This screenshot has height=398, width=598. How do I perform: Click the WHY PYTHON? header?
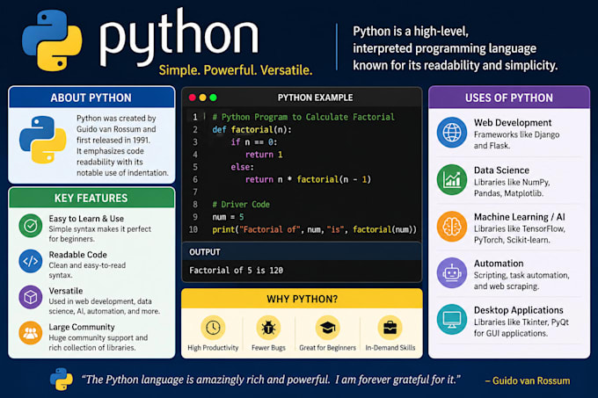302,299
